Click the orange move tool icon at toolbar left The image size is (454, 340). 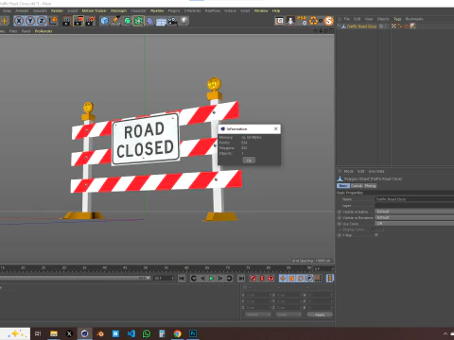point(5,21)
